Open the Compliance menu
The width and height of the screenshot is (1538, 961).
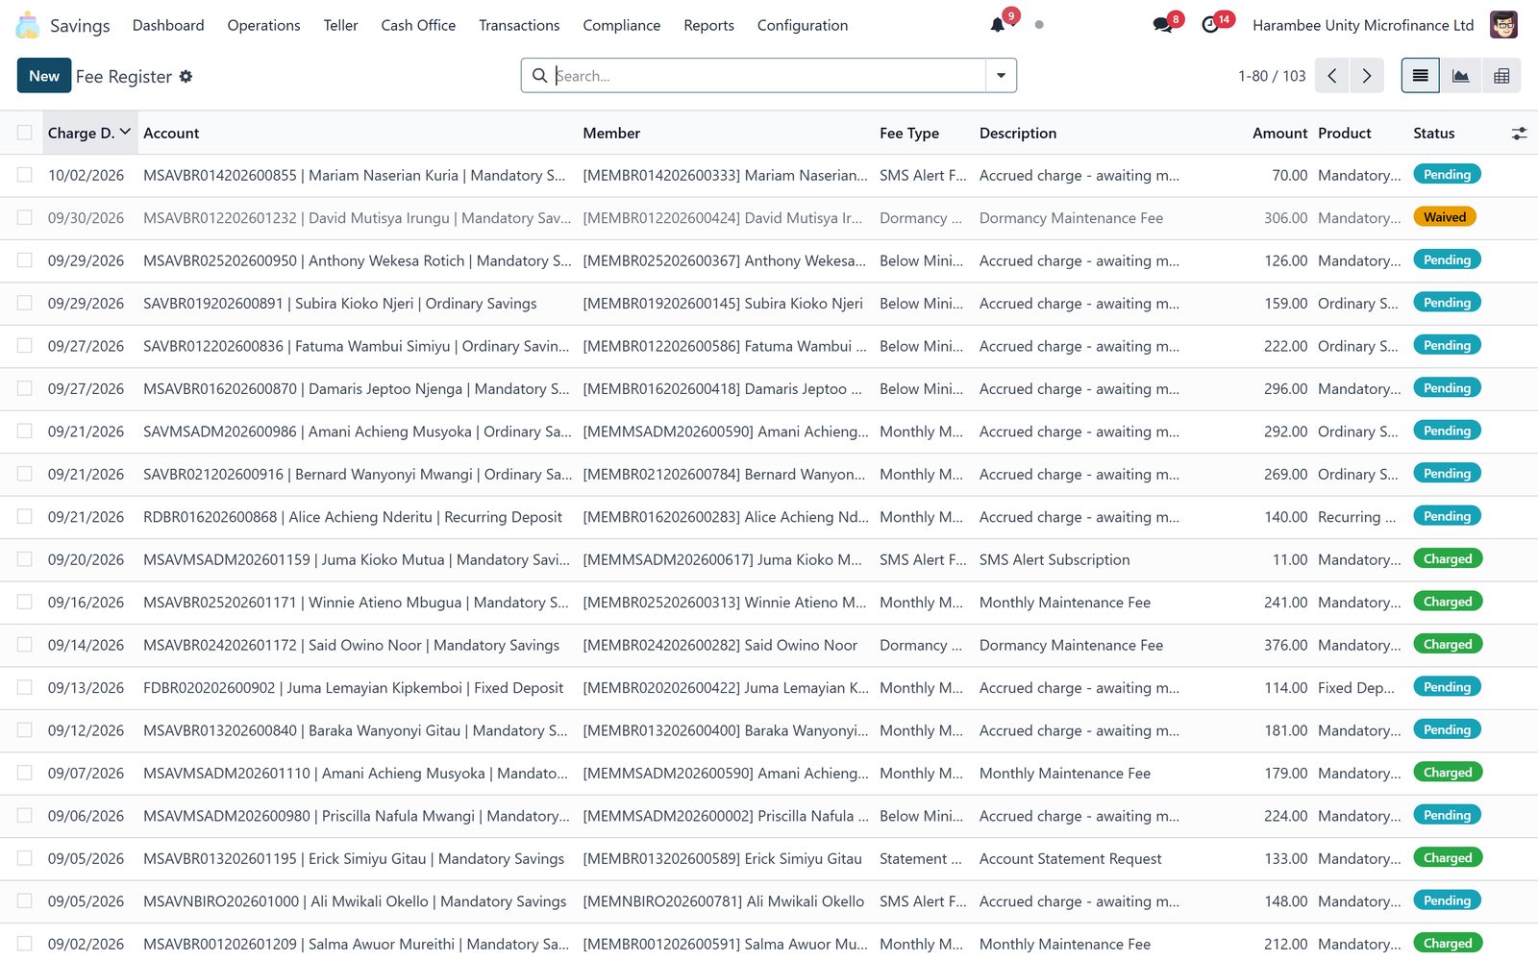coord(621,25)
